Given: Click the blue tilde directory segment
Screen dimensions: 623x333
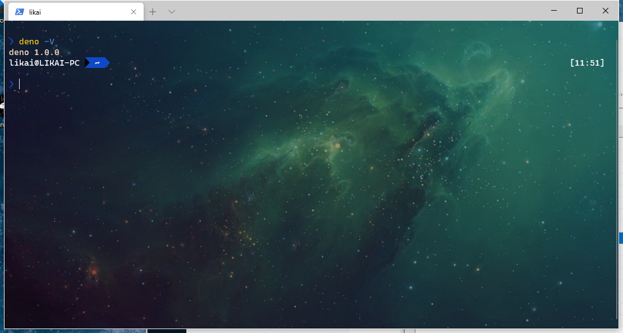Looking at the screenshot, I should [x=97, y=63].
